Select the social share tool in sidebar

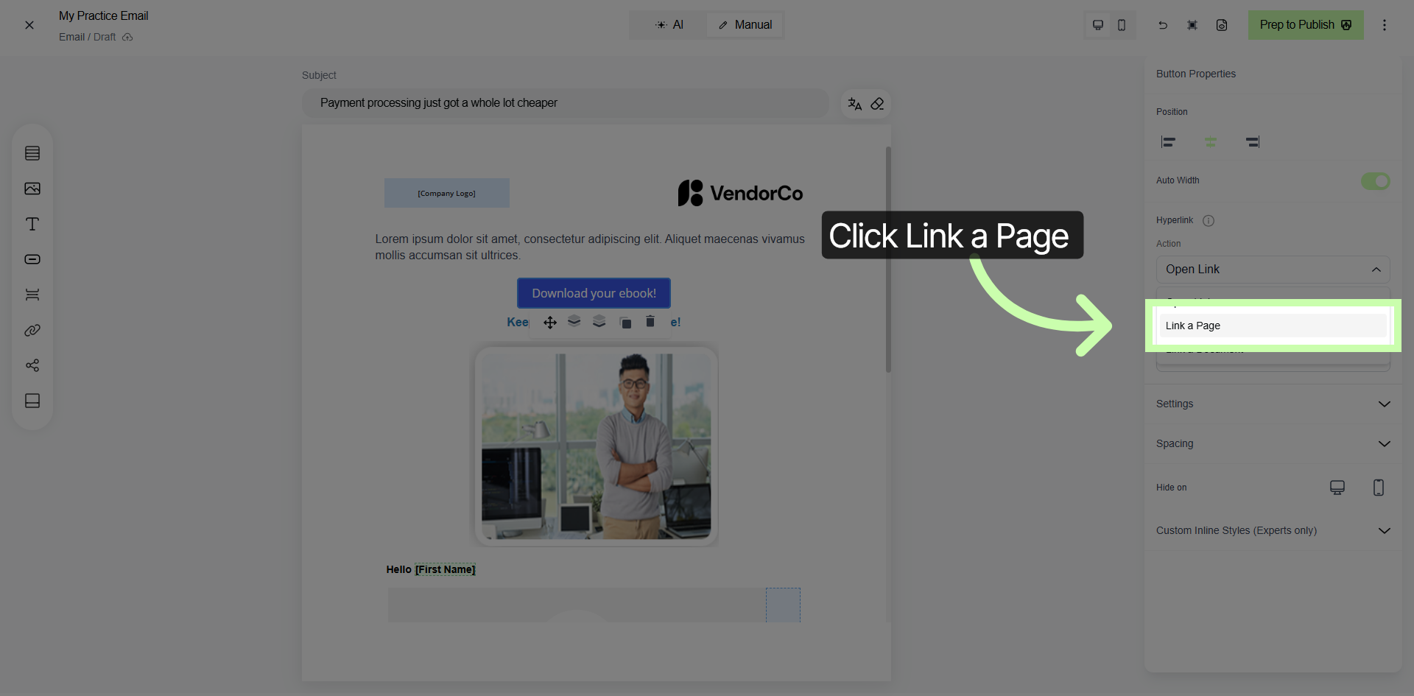[32, 365]
